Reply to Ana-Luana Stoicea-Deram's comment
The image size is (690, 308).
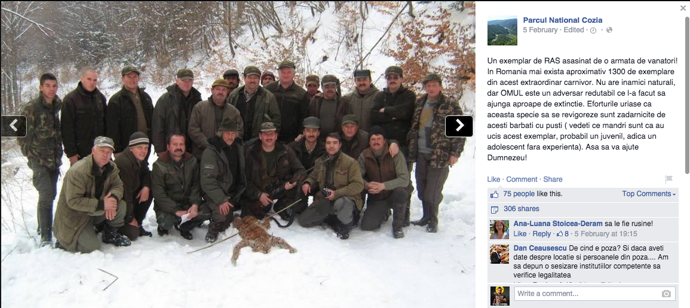pyautogui.click(x=542, y=233)
